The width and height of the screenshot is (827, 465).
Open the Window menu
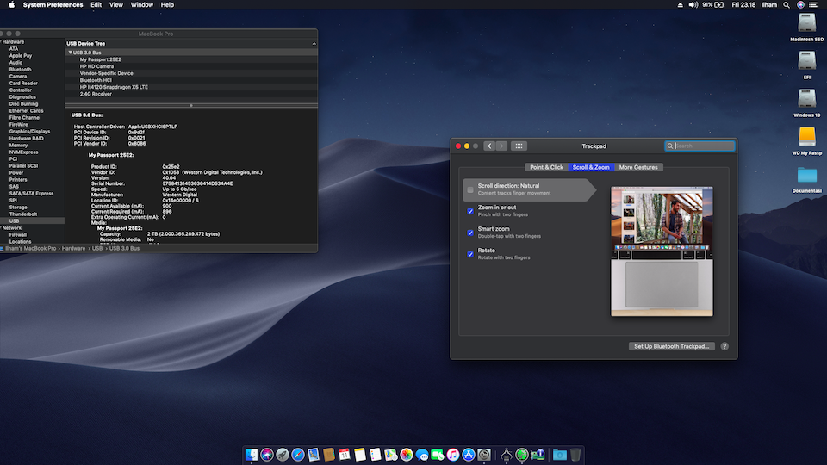[142, 5]
